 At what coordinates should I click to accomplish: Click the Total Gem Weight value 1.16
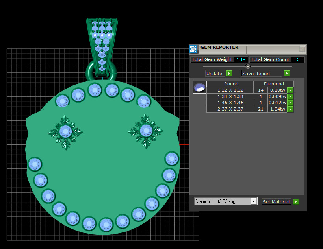click(x=241, y=60)
